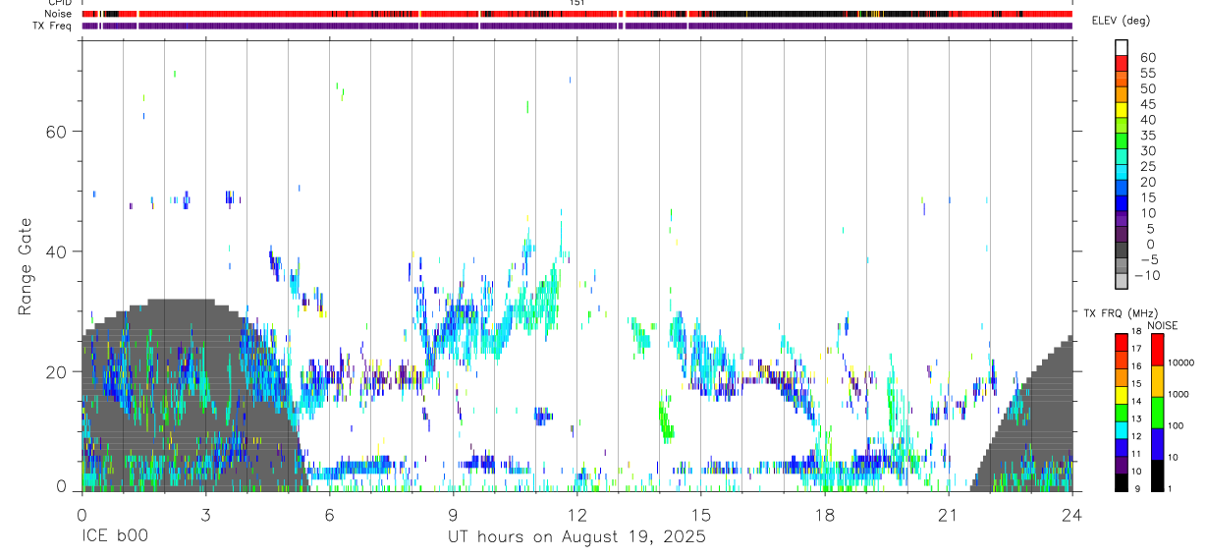This screenshot has height=557, width=1206.
Task: Click the 'Noise' row label at top left
Action: [59, 14]
